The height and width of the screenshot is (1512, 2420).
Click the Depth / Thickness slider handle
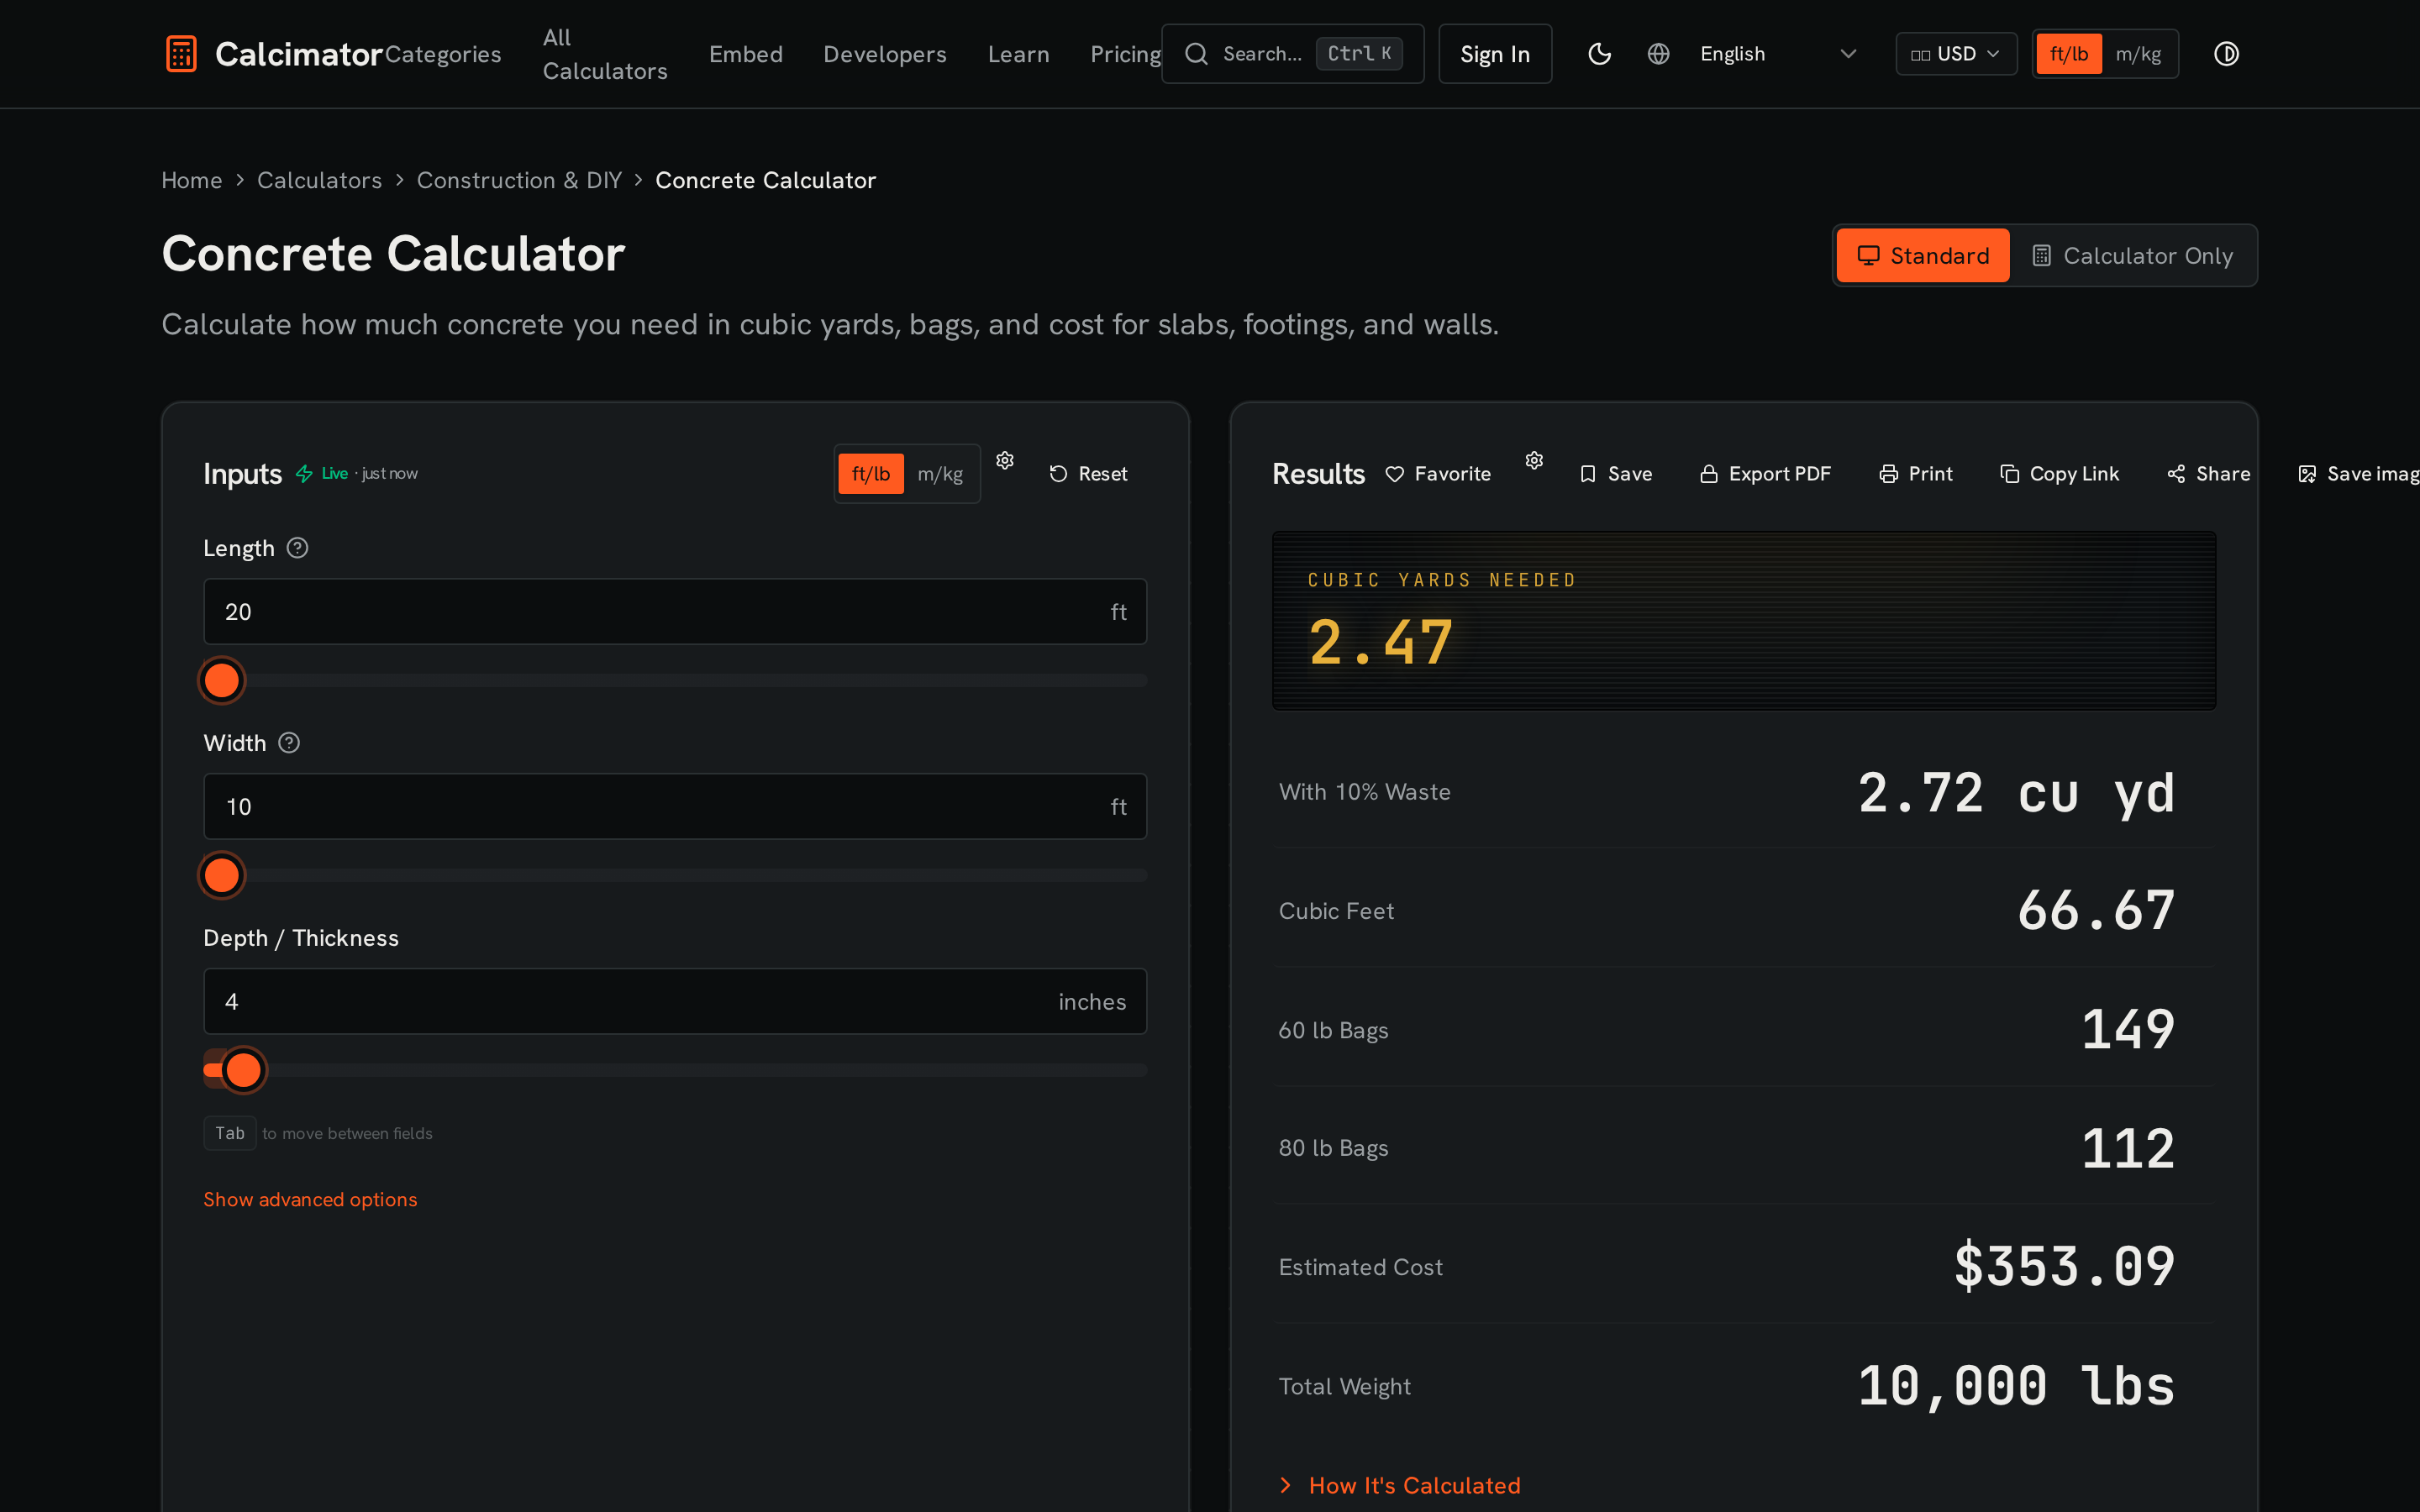pos(243,1070)
